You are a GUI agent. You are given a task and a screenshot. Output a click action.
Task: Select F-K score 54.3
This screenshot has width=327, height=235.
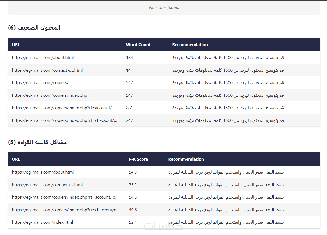[x=133, y=172]
